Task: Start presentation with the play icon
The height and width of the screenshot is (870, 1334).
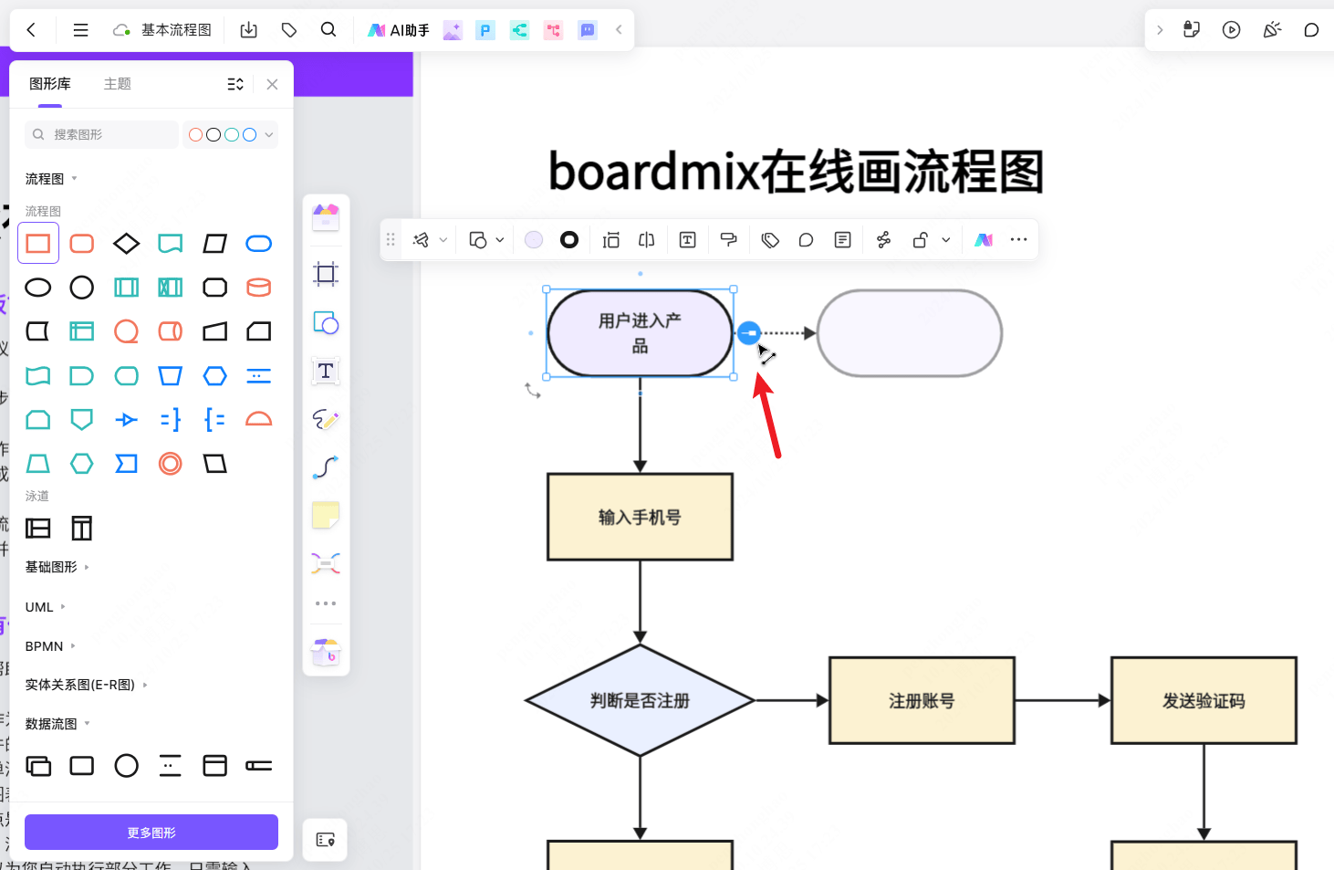Action: click(1232, 30)
